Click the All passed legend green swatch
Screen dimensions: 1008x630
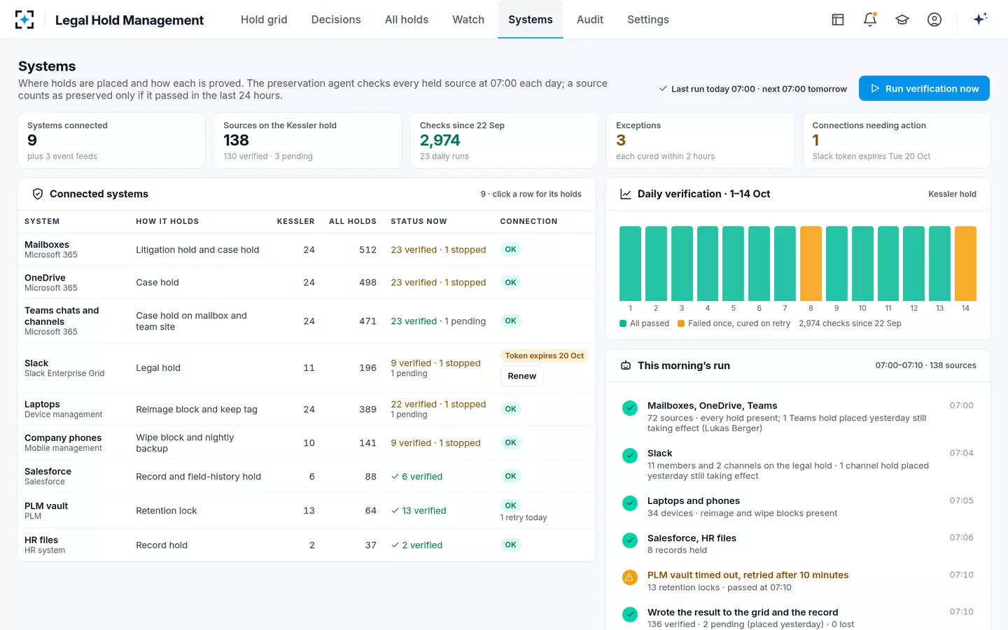(623, 323)
